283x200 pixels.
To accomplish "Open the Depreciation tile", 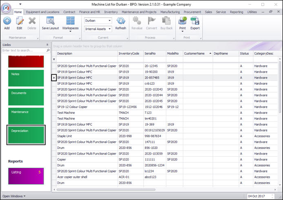I will pos(26,135).
